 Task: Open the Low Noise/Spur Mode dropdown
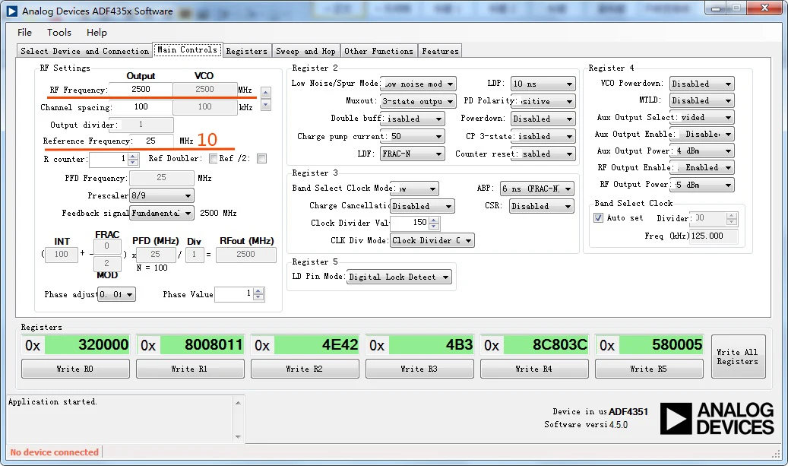click(x=419, y=84)
